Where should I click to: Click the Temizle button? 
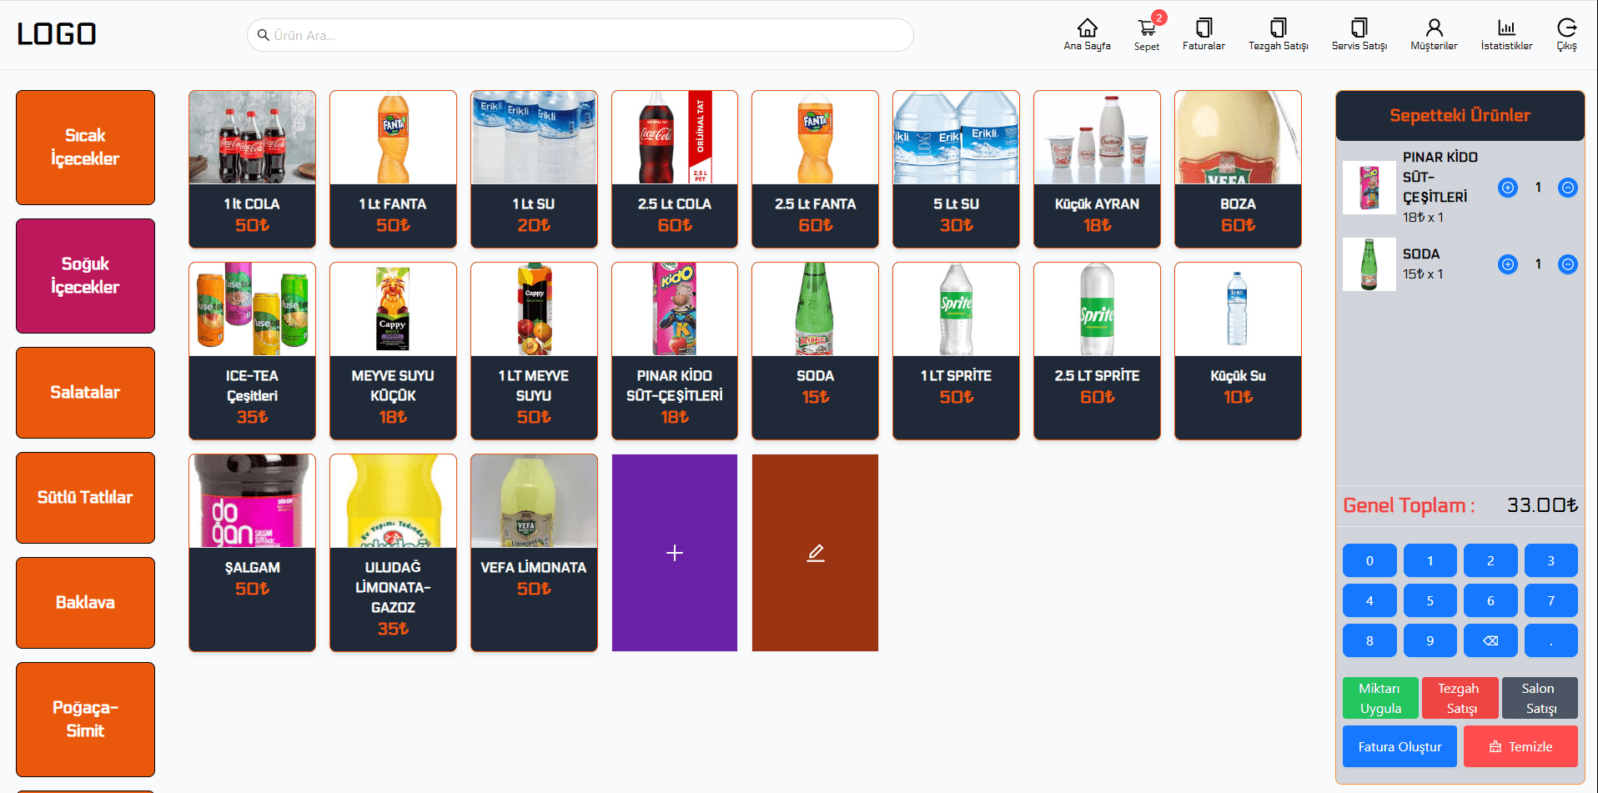click(1520, 746)
